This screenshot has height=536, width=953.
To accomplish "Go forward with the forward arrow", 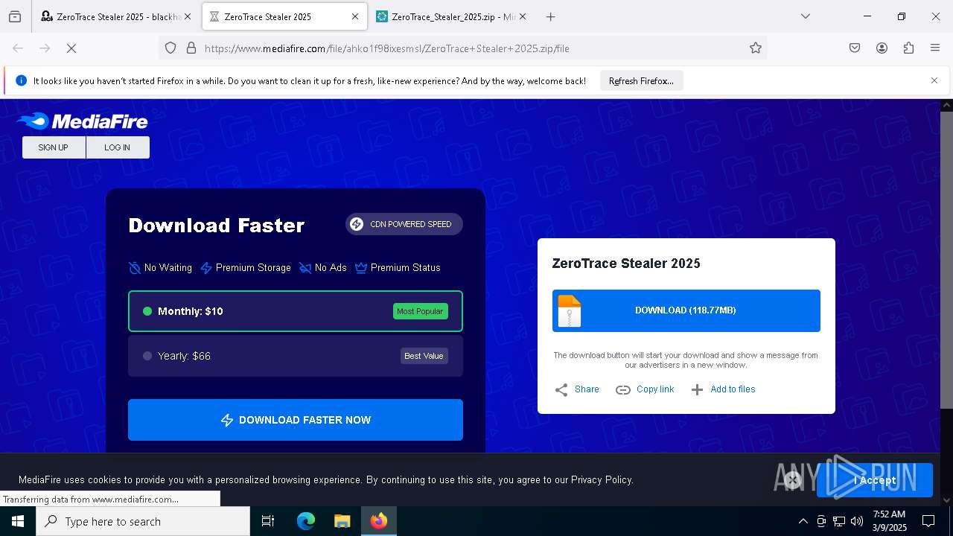I will tap(45, 48).
